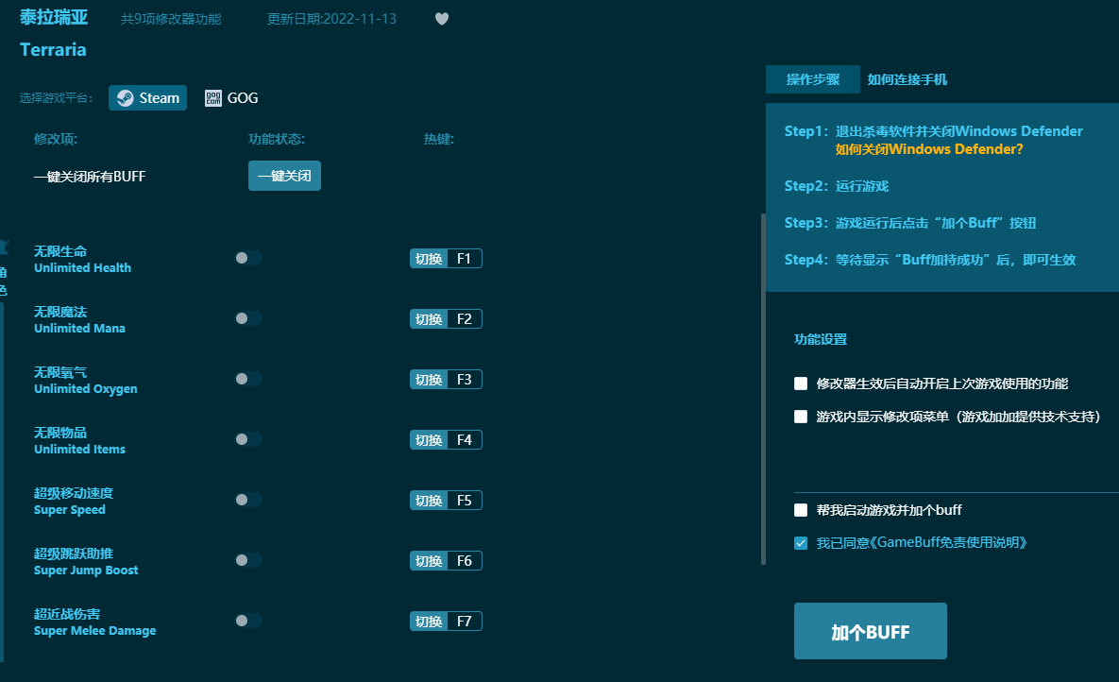Click the 泰拉瑞亚 game title
Screen dimensions: 1119x682
(x=54, y=17)
